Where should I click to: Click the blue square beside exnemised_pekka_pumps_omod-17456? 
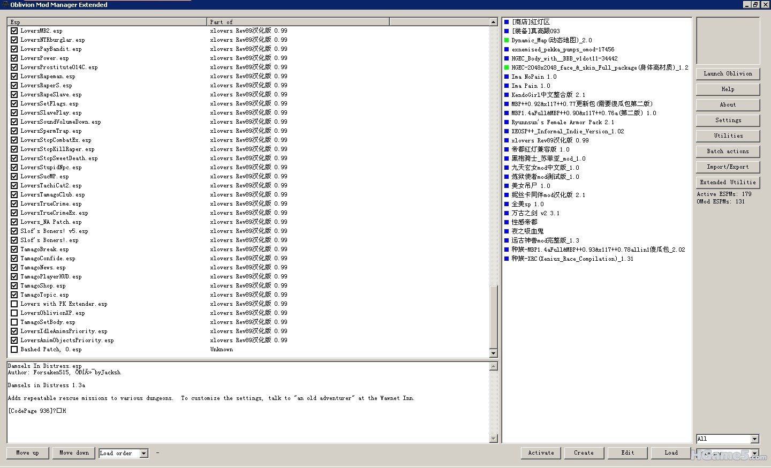(x=507, y=49)
